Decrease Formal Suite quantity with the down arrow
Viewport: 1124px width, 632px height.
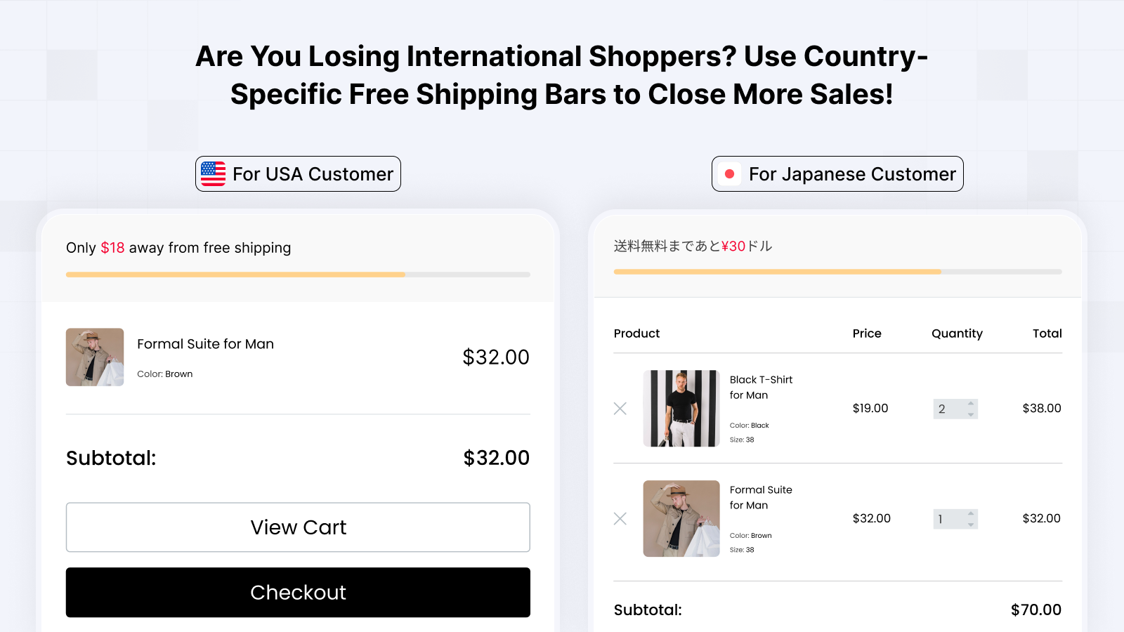click(969, 524)
